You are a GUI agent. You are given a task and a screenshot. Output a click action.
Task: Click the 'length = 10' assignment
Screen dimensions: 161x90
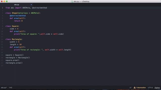click(x=16, y=44)
